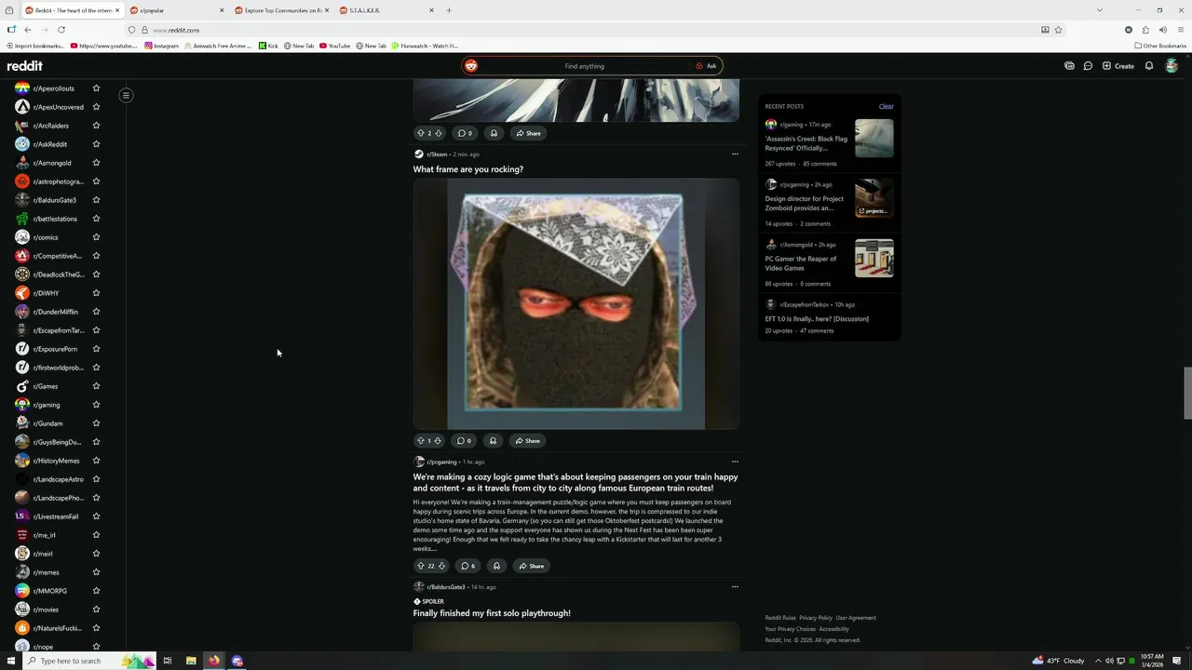The width and height of the screenshot is (1192, 670).
Task: Open the Windows Start menu
Action: pyautogui.click(x=11, y=661)
